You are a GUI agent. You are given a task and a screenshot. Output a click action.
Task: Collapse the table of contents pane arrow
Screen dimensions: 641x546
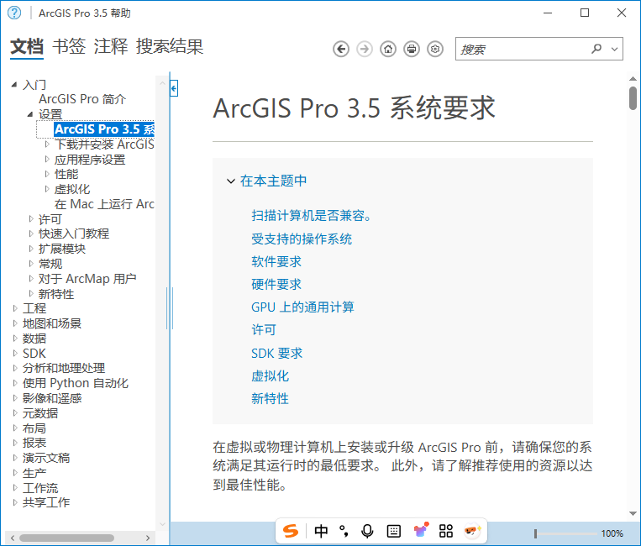174,88
